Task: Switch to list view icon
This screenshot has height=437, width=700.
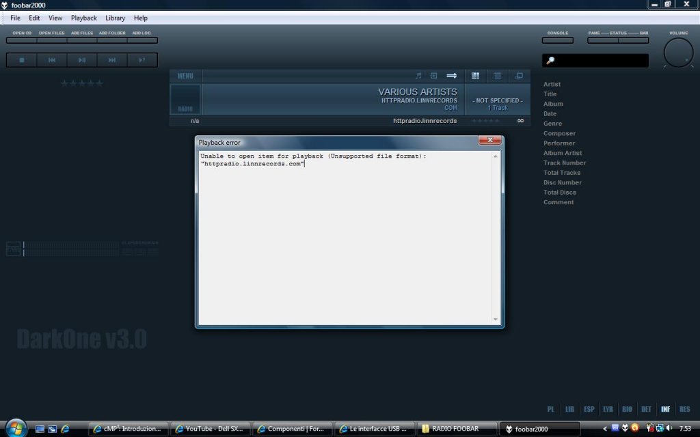Action: 498,76
